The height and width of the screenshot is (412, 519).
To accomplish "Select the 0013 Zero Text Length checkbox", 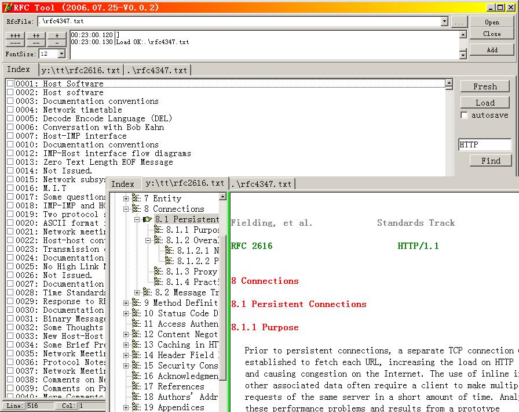I will (x=10, y=162).
